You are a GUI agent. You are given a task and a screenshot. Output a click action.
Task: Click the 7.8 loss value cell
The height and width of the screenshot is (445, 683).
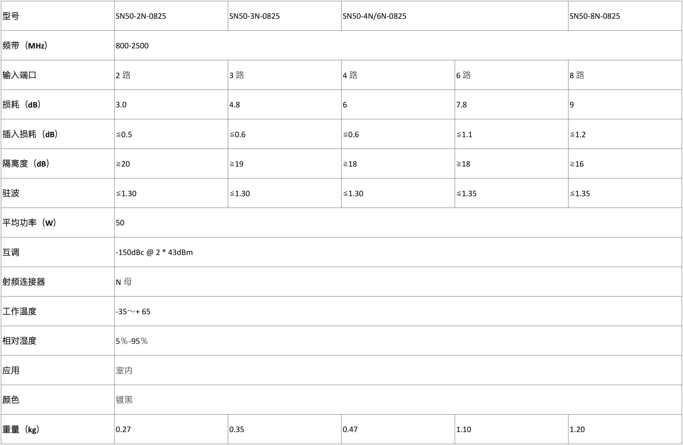(x=512, y=105)
